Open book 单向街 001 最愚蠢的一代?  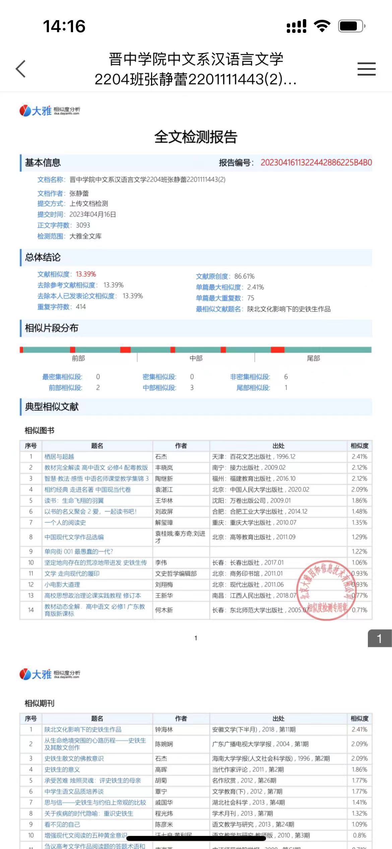coord(79,552)
